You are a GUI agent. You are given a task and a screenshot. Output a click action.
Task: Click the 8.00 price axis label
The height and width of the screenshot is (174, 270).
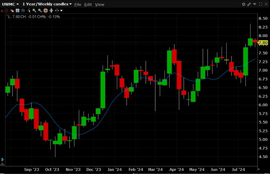[x=263, y=36]
